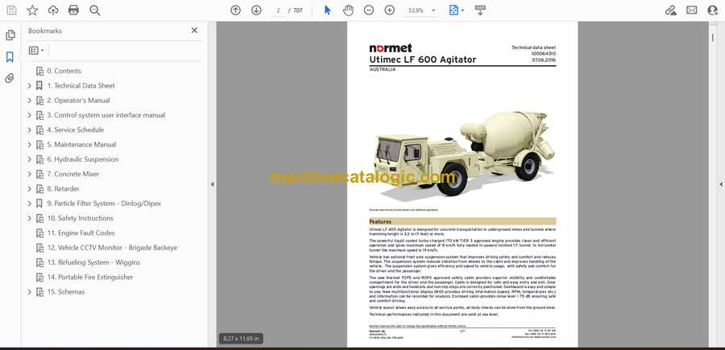Expand the 1. Technical Data Sheet bookmark
The height and width of the screenshot is (350, 725).
(x=30, y=85)
